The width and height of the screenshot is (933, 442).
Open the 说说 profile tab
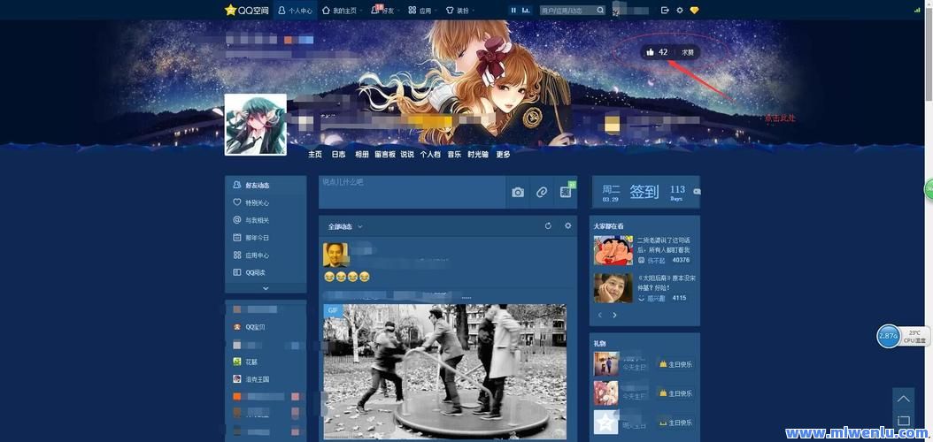coord(407,154)
